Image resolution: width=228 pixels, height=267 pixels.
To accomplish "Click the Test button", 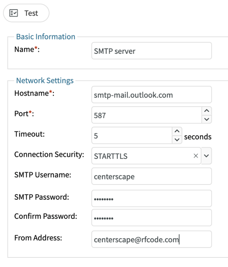I will (x=26, y=13).
